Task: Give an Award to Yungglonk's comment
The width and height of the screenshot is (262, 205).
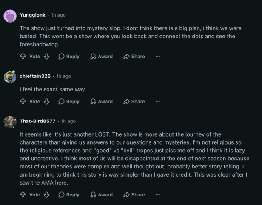Action: point(101,56)
